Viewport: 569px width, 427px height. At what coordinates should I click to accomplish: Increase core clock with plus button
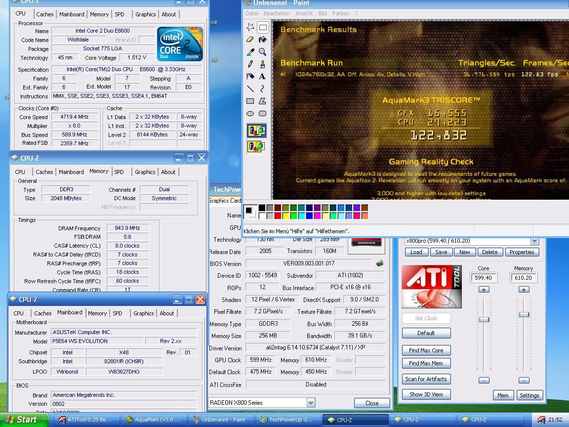484,290
